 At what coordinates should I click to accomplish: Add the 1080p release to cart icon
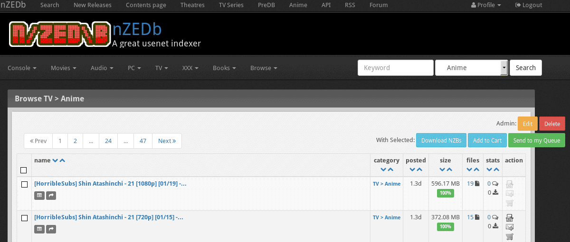click(510, 203)
